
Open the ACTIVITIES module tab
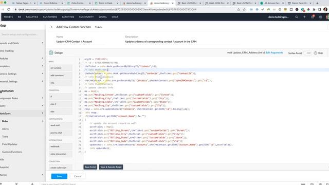(68, 17)
